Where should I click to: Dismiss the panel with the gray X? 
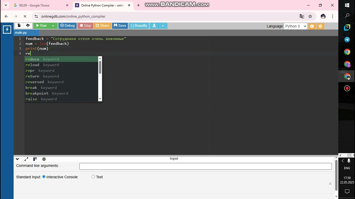[x=330, y=184]
